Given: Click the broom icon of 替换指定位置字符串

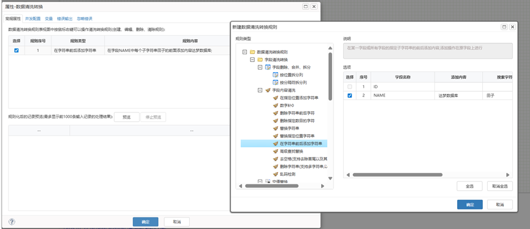Looking at the screenshot, I should [x=275, y=136].
